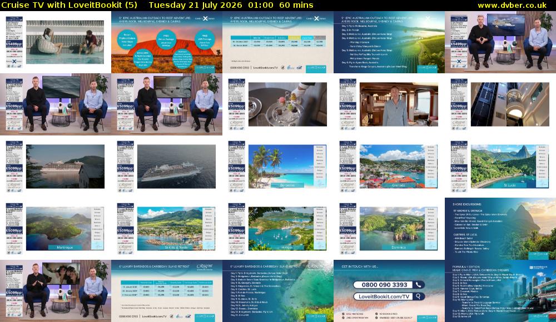Click the 'Tuesday 21 July 2026' date
Screen dimensions: 556x322
[x=195, y=6]
